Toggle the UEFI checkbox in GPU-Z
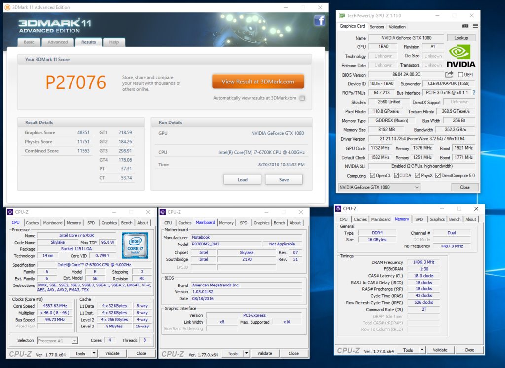The width and height of the screenshot is (505, 368). (460, 75)
